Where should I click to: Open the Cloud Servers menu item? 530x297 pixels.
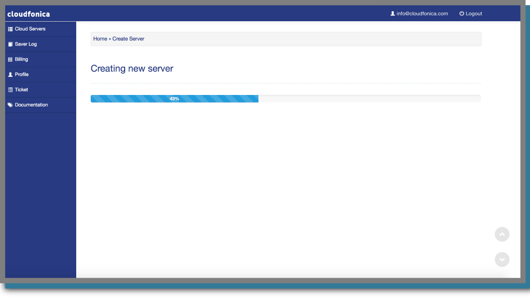click(30, 29)
